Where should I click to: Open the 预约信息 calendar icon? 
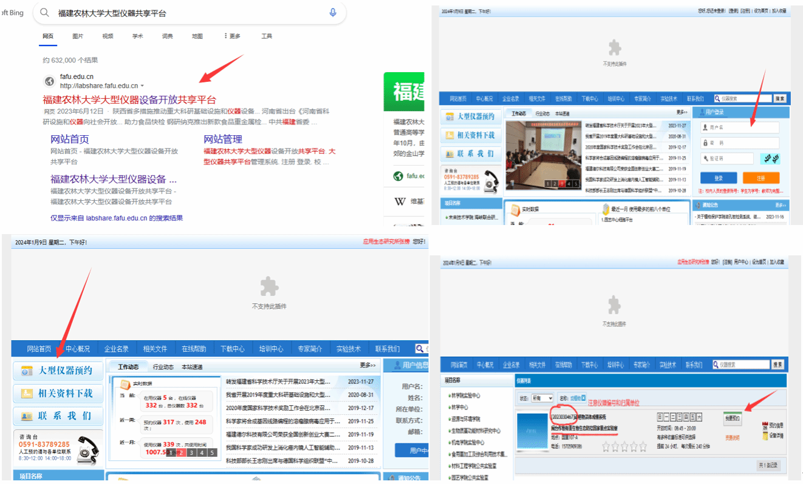[764, 425]
